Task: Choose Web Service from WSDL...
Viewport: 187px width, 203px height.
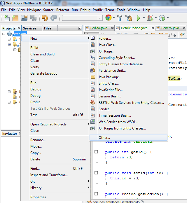Action: 128,122
